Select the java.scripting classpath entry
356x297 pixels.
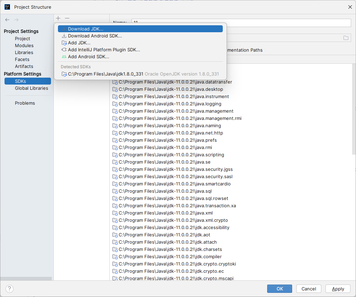coord(168,155)
